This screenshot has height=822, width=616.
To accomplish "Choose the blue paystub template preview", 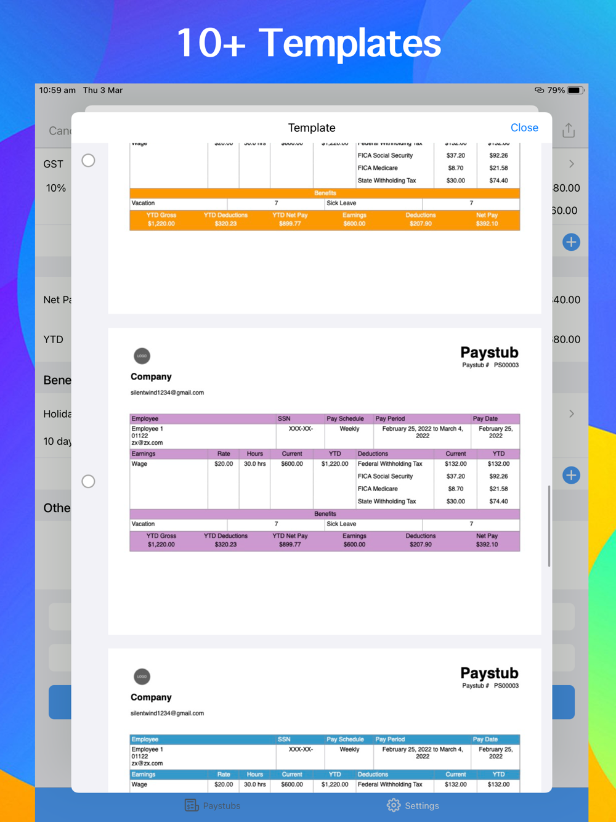I will [x=325, y=720].
